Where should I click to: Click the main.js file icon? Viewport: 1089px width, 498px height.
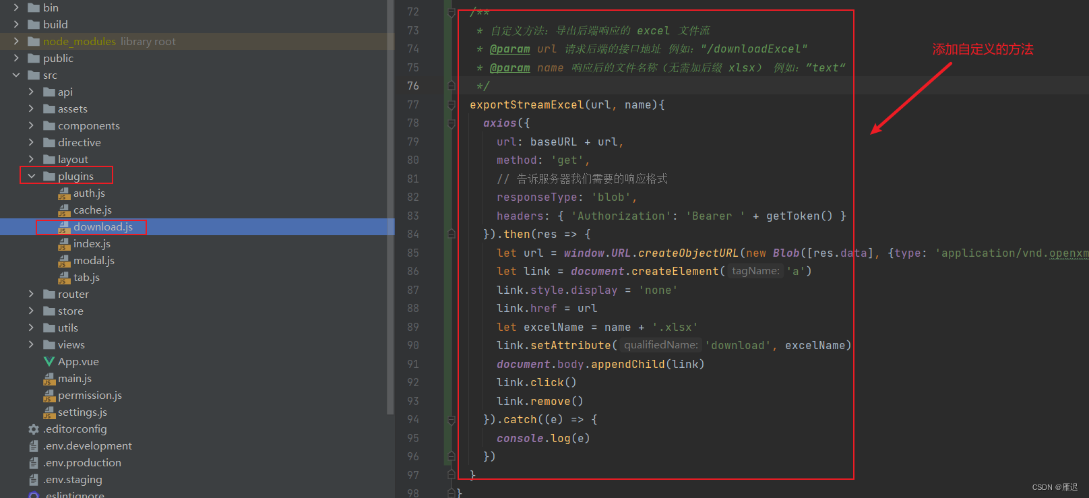point(49,379)
